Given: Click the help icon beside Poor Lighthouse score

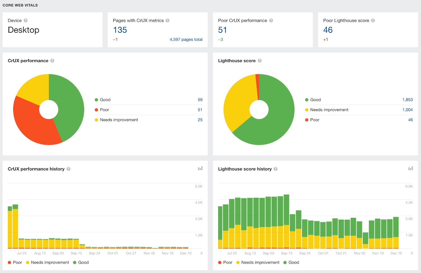Looking at the screenshot, I should point(373,20).
